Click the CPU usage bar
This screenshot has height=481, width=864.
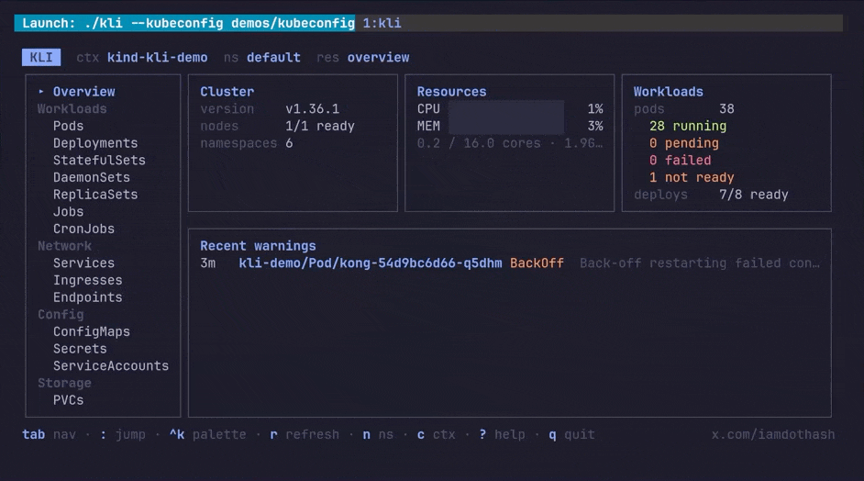click(506, 108)
